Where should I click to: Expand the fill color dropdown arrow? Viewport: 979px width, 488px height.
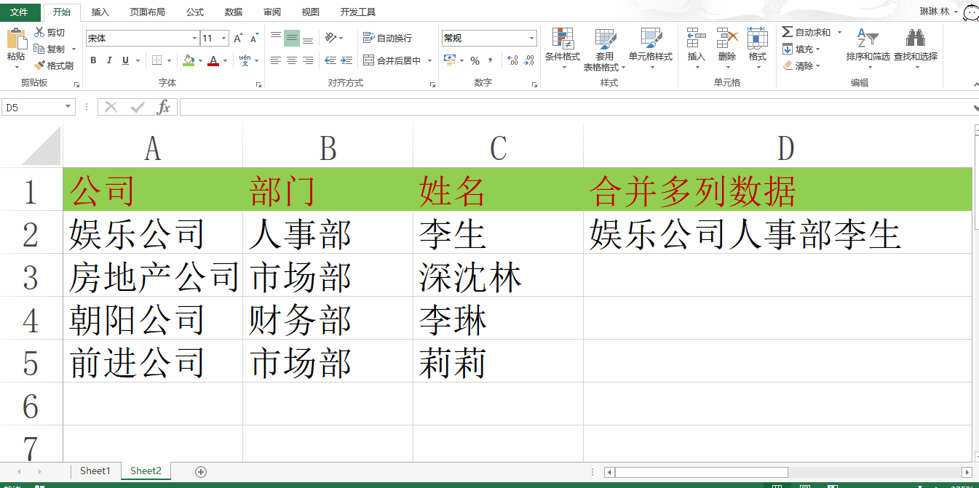199,60
